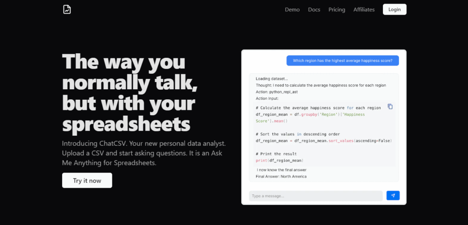Start with Try it now button
The width and height of the screenshot is (468, 225).
pos(87,180)
